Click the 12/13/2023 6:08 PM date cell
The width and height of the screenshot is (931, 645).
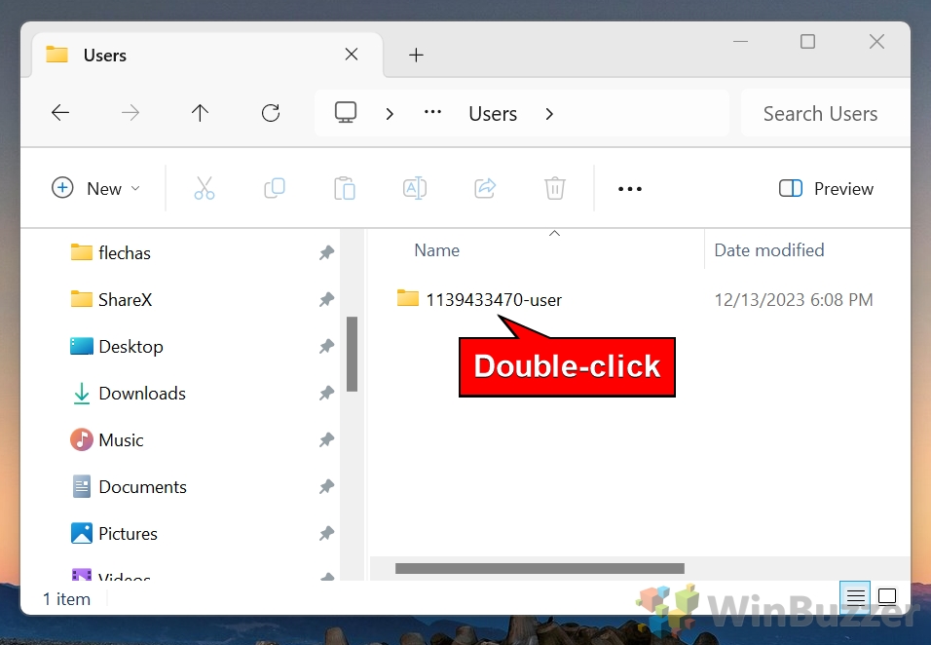(x=794, y=300)
